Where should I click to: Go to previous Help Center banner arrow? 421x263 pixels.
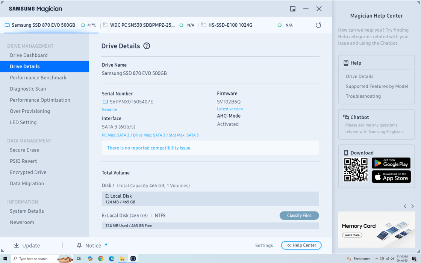405,206
